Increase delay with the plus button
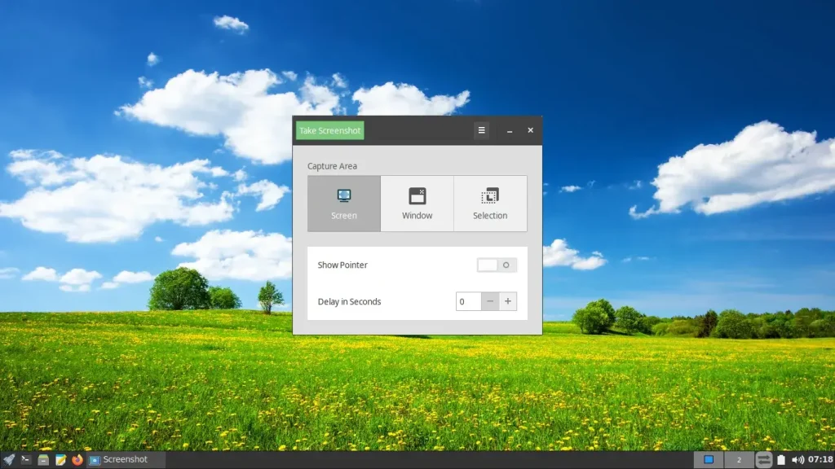 pos(508,301)
